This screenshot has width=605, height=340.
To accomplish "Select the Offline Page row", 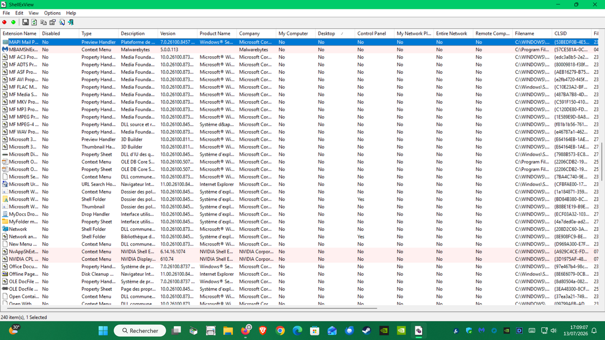I will [x=300, y=274].
